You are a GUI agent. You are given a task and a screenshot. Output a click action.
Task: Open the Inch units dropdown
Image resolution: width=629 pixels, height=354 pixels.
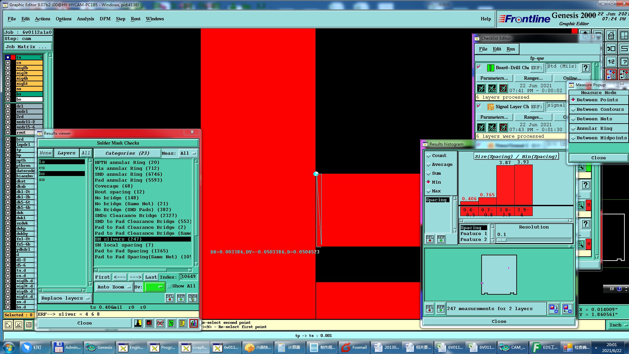coord(618,325)
